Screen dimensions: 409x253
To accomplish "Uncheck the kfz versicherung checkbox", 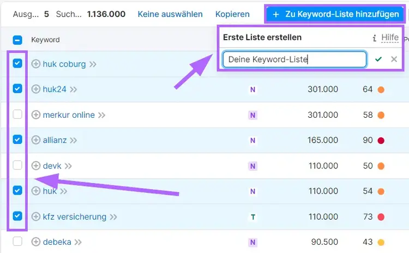I will pos(17,216).
